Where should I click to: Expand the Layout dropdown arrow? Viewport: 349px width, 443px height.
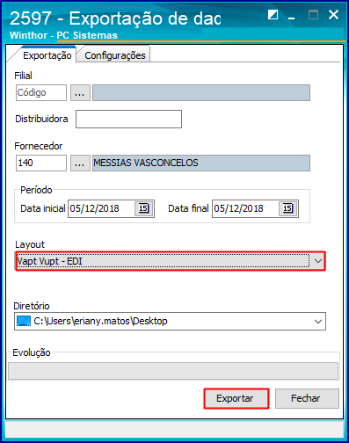[318, 261]
